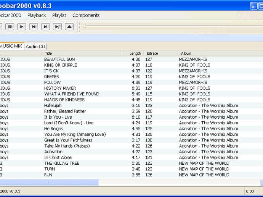Viewport: 263px width, 197px height.
Task: Select the track He Reigns
Action: click(53, 129)
